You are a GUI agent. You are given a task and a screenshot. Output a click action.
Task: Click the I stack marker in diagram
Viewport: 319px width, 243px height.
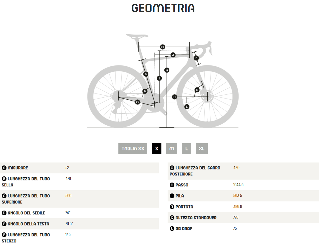pos(159,78)
